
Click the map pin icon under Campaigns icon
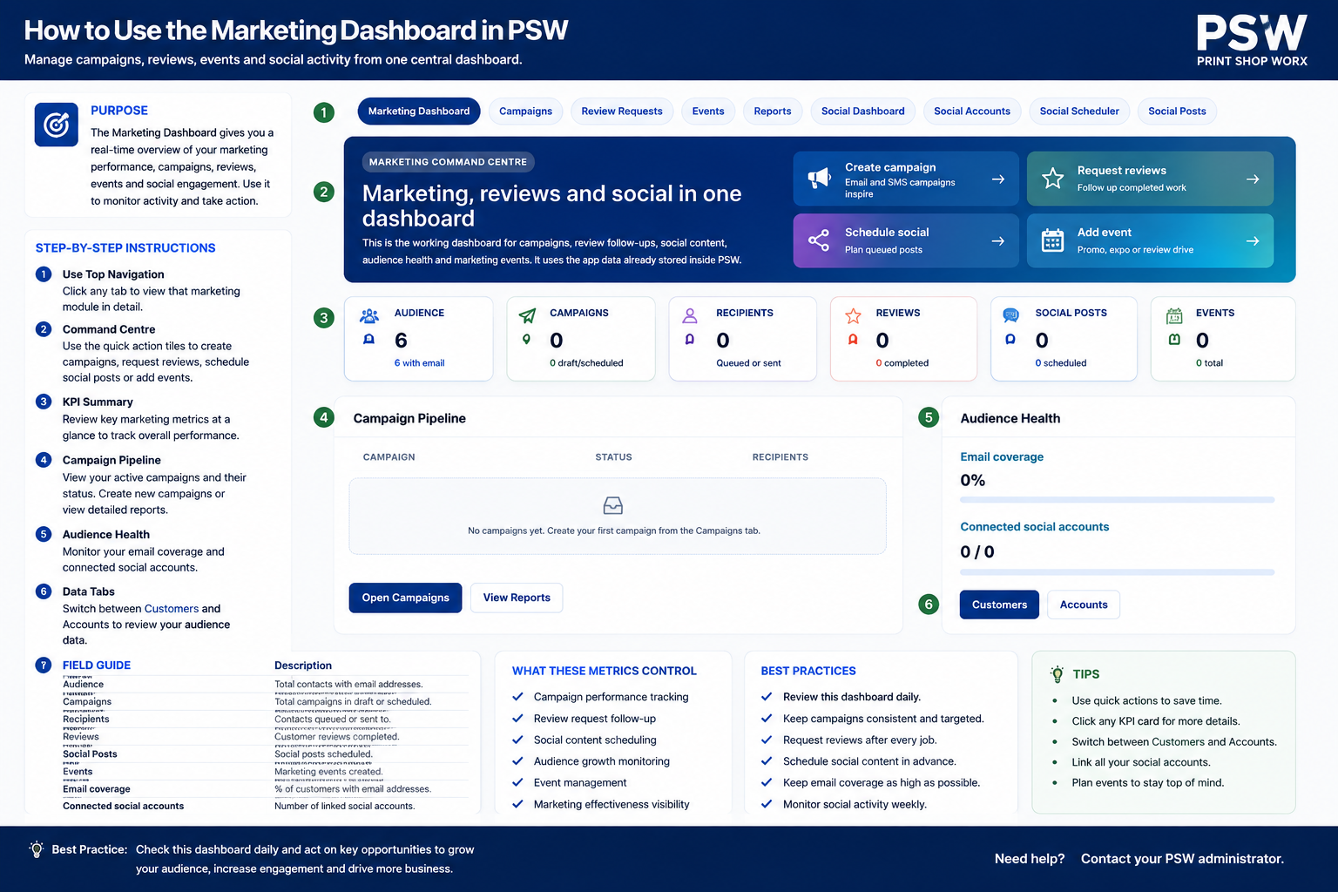coord(526,339)
